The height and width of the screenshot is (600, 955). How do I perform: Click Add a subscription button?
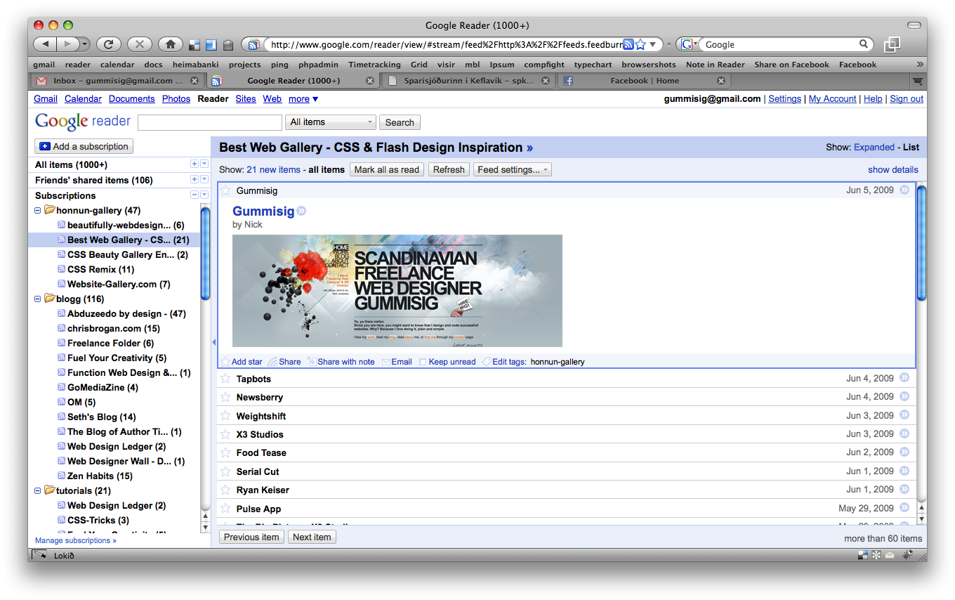(x=84, y=146)
